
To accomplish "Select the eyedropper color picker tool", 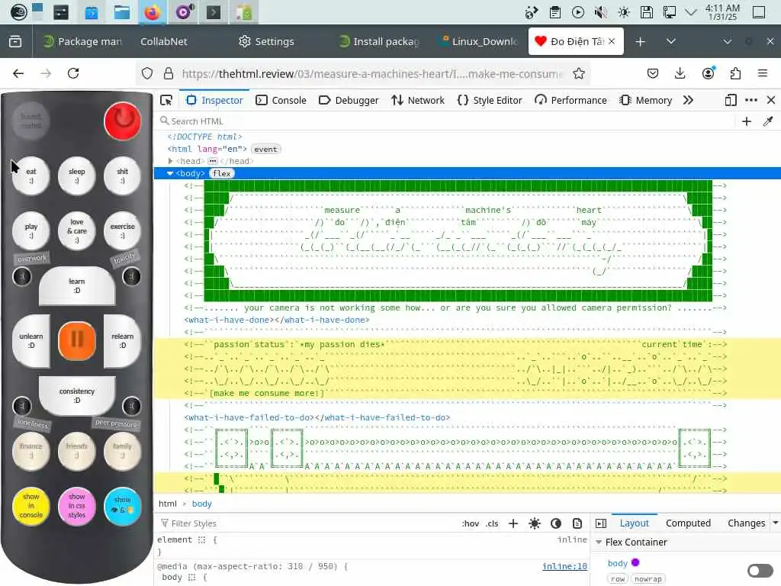I will 768,121.
